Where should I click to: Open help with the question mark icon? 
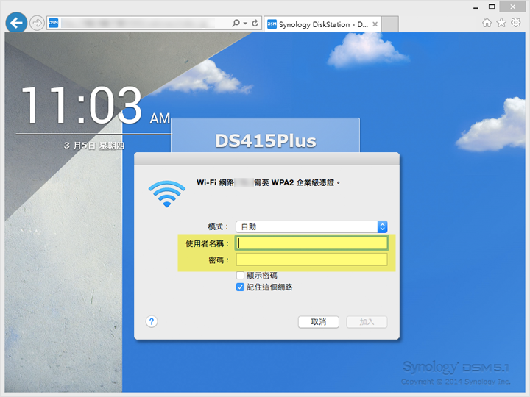click(x=152, y=321)
